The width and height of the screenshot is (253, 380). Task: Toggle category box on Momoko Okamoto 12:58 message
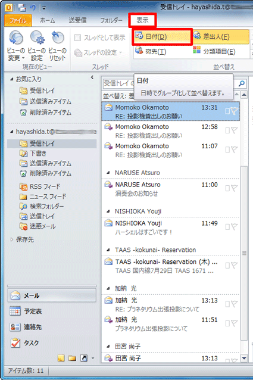[x=227, y=130]
